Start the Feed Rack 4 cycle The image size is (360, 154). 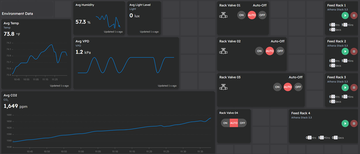pyautogui.click(x=345, y=123)
